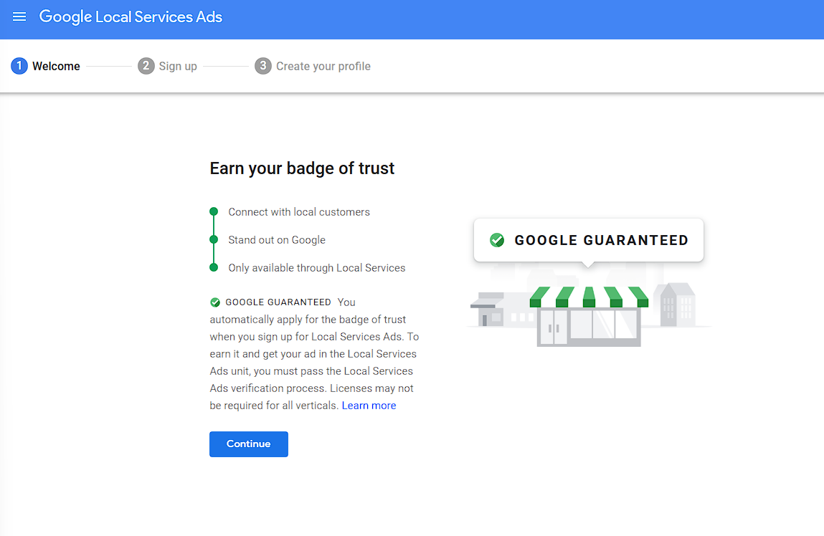This screenshot has height=536, width=824.
Task: Click the storefront illustration
Action: pos(589,316)
